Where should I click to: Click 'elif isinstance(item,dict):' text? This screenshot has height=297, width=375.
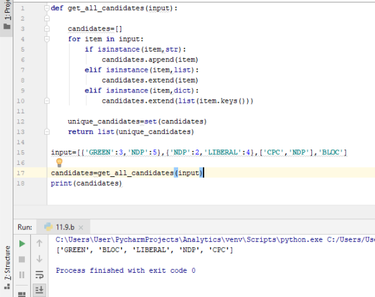click(x=141, y=91)
